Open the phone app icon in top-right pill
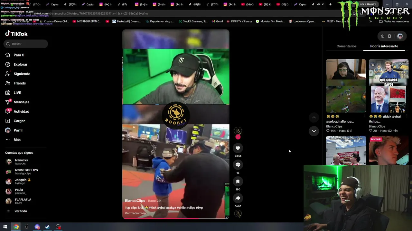 pos(389,36)
